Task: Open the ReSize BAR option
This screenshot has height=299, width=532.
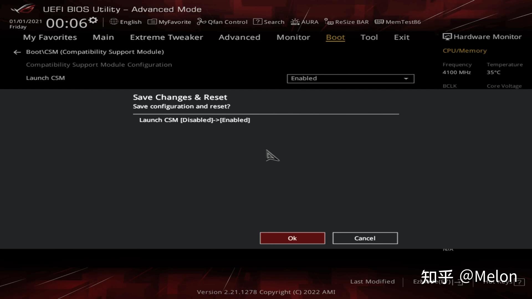Action: [x=347, y=22]
